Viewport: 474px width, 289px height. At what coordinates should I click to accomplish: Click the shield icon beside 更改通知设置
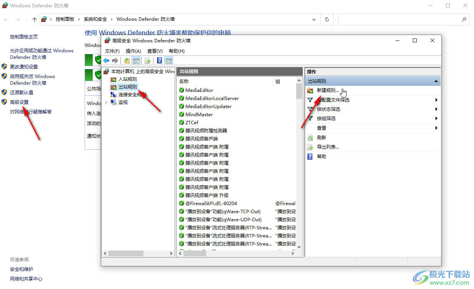pos(4,67)
